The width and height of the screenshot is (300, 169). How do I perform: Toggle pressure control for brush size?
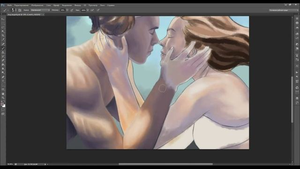coord(98,10)
